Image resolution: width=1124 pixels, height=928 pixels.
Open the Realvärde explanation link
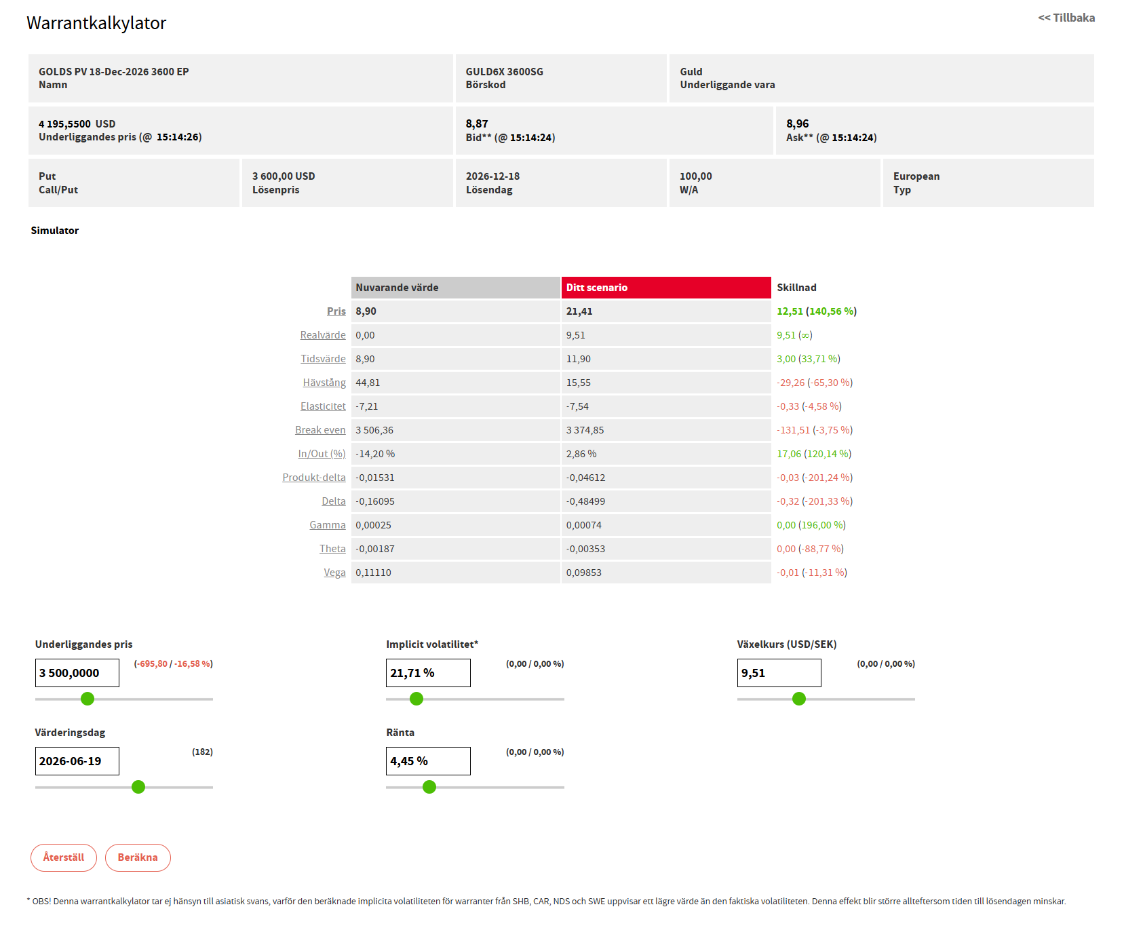tap(323, 335)
